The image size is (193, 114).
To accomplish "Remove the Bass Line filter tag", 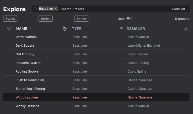I will pyautogui.click(x=56, y=9).
